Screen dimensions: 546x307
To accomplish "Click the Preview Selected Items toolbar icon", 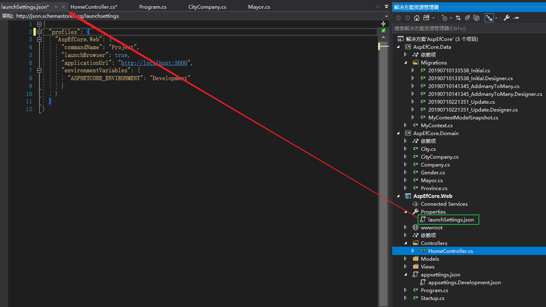I will click(x=516, y=18).
